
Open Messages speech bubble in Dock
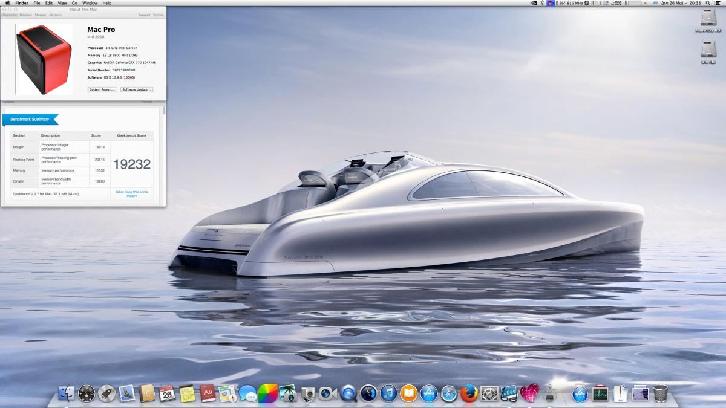(x=247, y=393)
